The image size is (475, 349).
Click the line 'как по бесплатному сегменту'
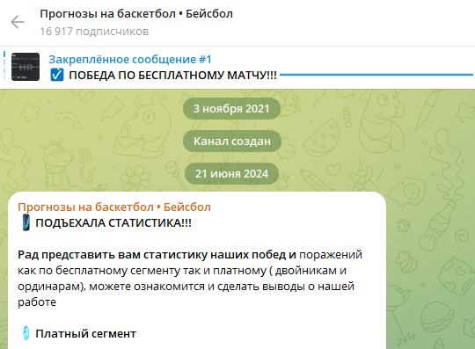(x=99, y=270)
